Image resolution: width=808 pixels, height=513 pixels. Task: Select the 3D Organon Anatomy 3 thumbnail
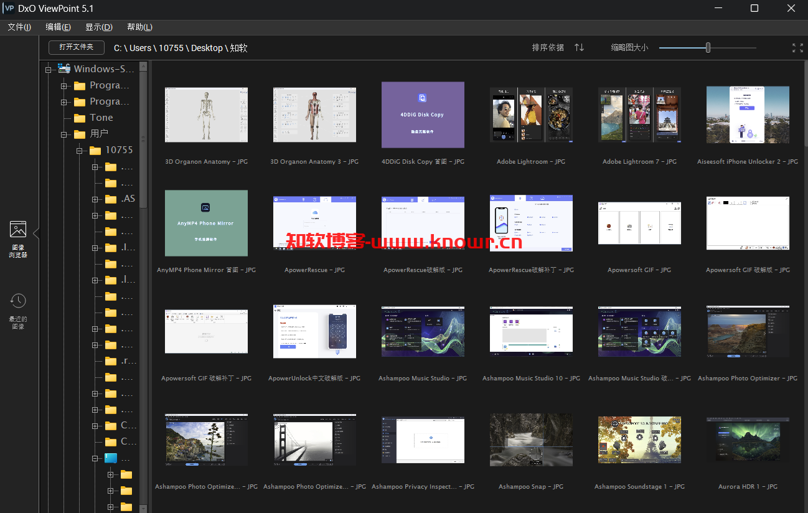[314, 115]
